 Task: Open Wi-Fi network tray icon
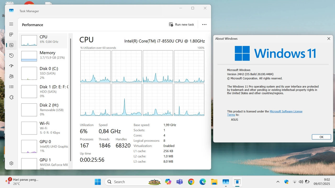[295, 182]
